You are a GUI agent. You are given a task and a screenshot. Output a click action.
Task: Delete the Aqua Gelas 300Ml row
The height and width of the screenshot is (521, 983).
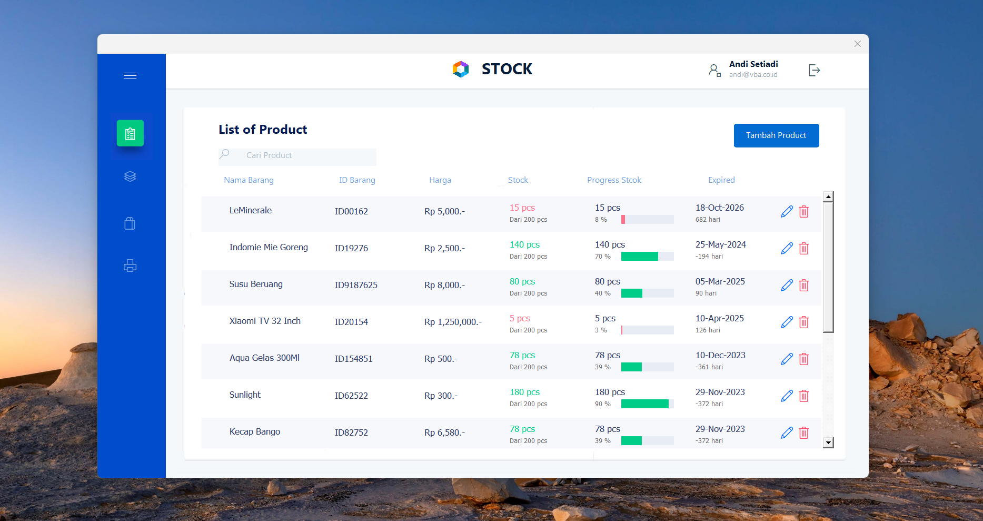point(803,359)
